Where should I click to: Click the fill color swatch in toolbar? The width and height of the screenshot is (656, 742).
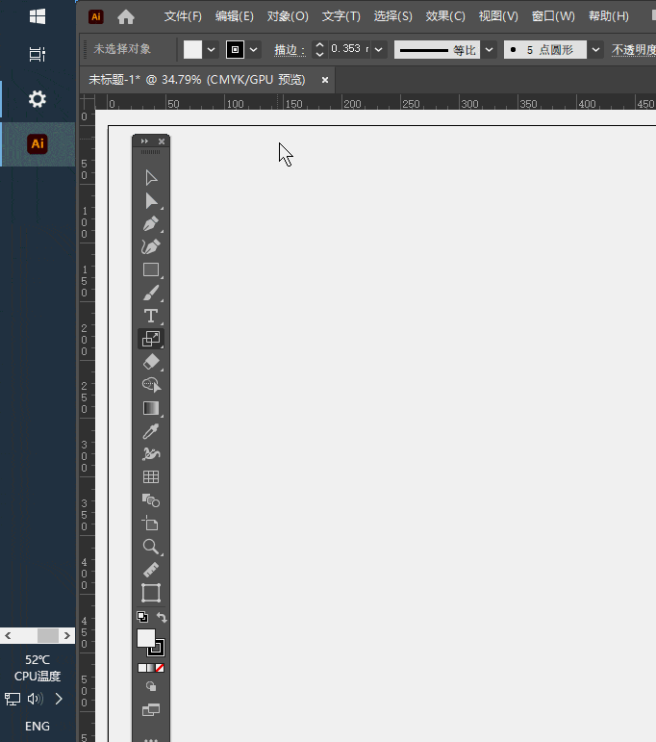pos(146,638)
